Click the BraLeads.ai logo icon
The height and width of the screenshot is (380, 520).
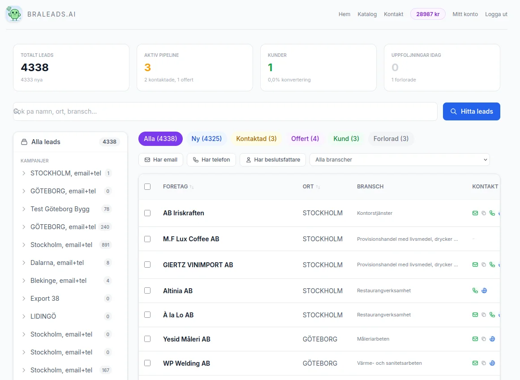(x=14, y=14)
